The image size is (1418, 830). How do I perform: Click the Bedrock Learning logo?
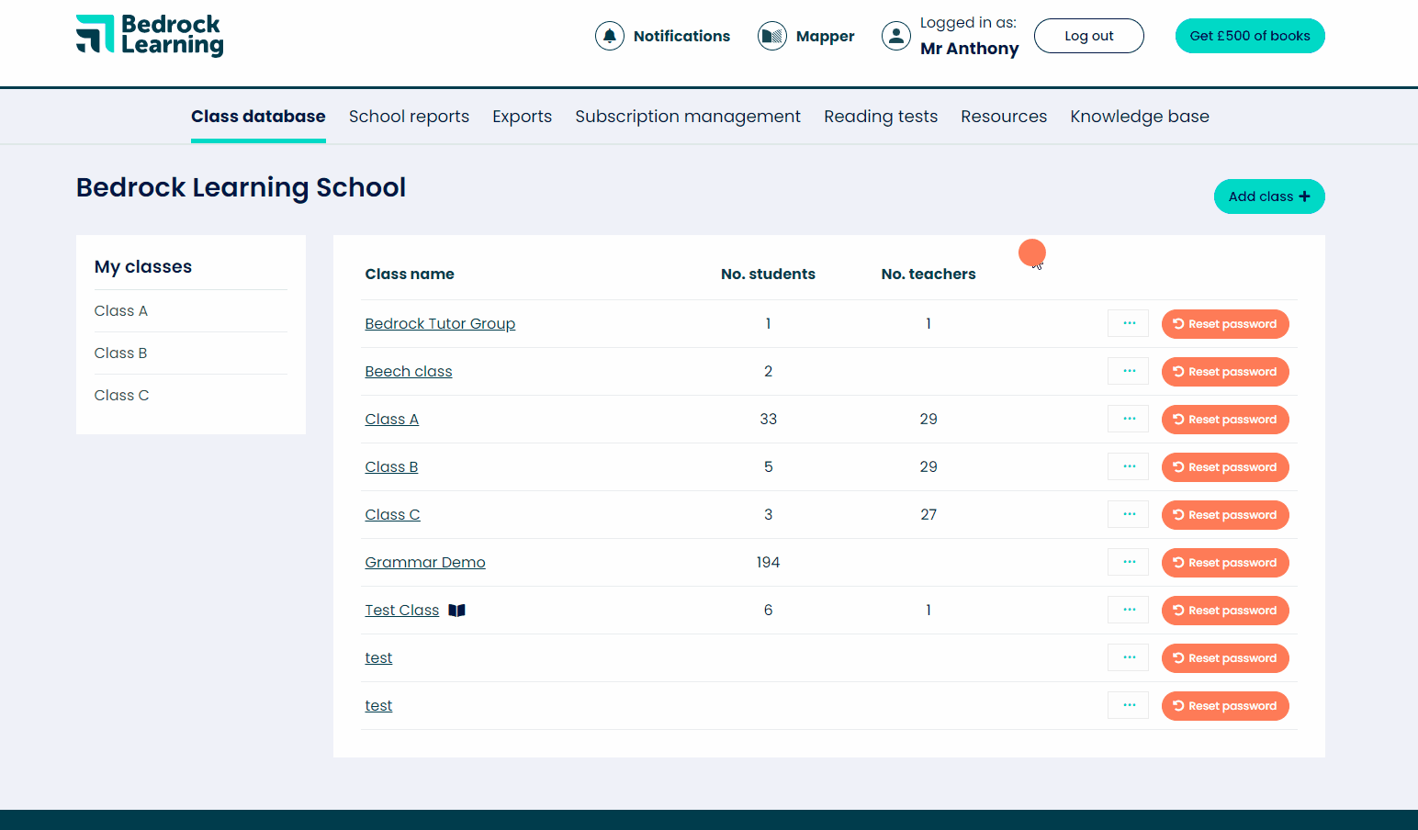point(149,36)
